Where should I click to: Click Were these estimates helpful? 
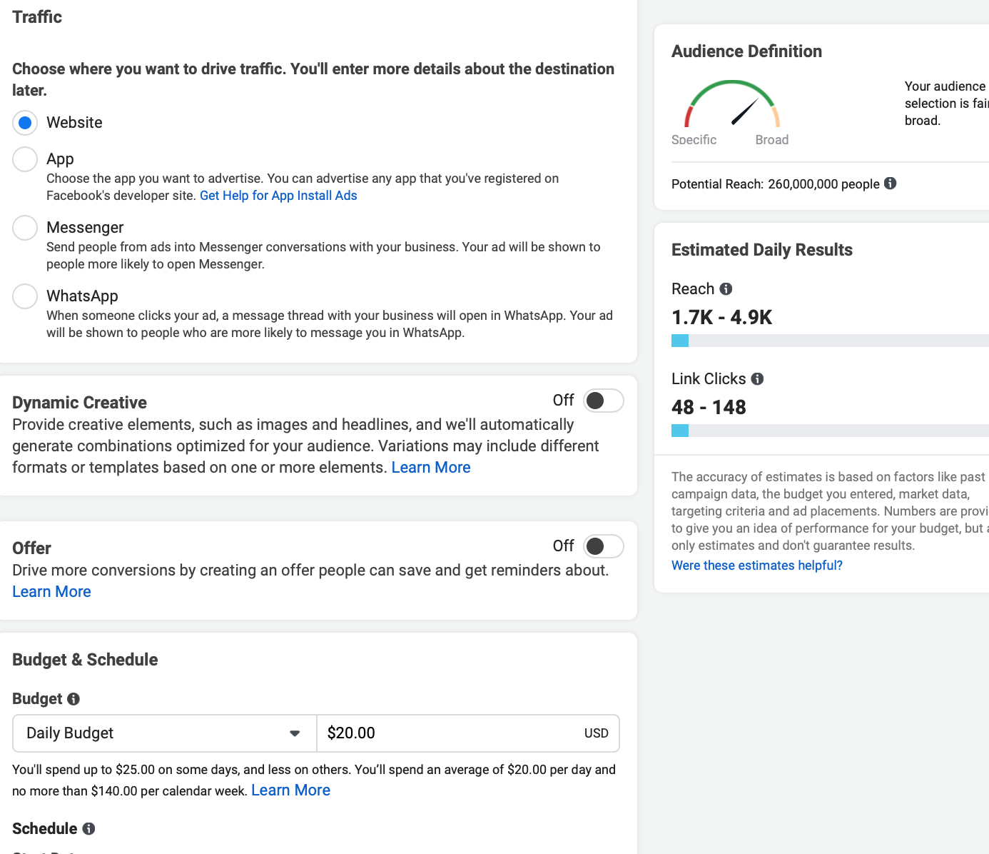[x=757, y=565]
